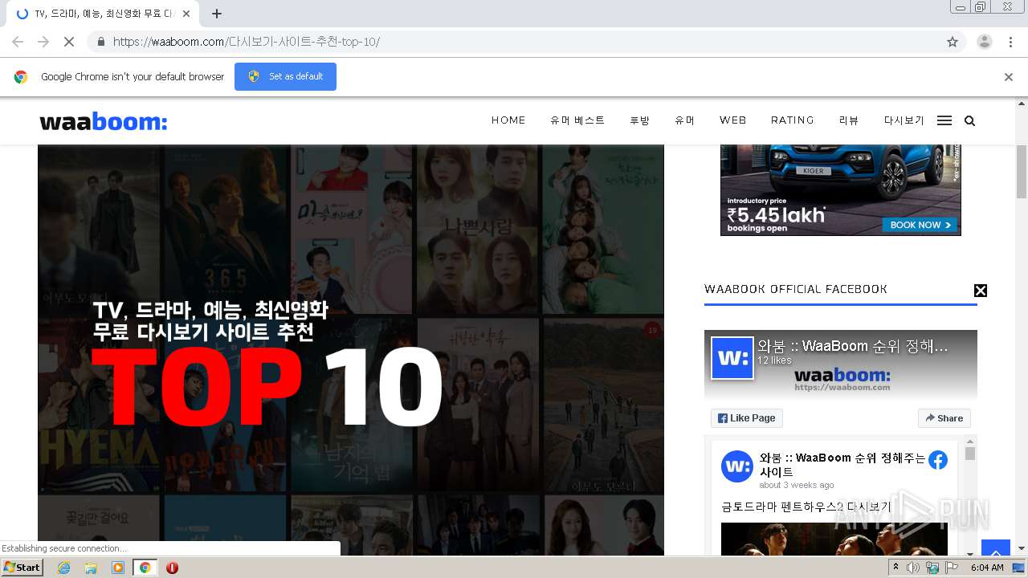Click the Chrome back arrow button
The width and height of the screenshot is (1028, 578).
18,42
